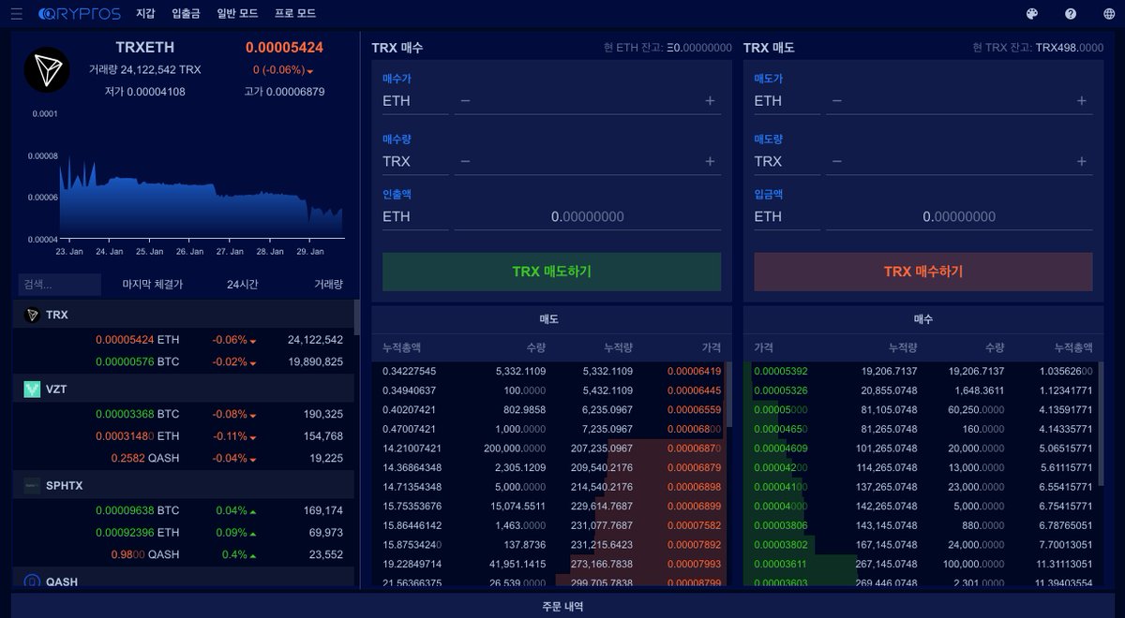Select the VZT/BTC pair at 0.00003368
The image size is (1125, 618).
click(186, 414)
